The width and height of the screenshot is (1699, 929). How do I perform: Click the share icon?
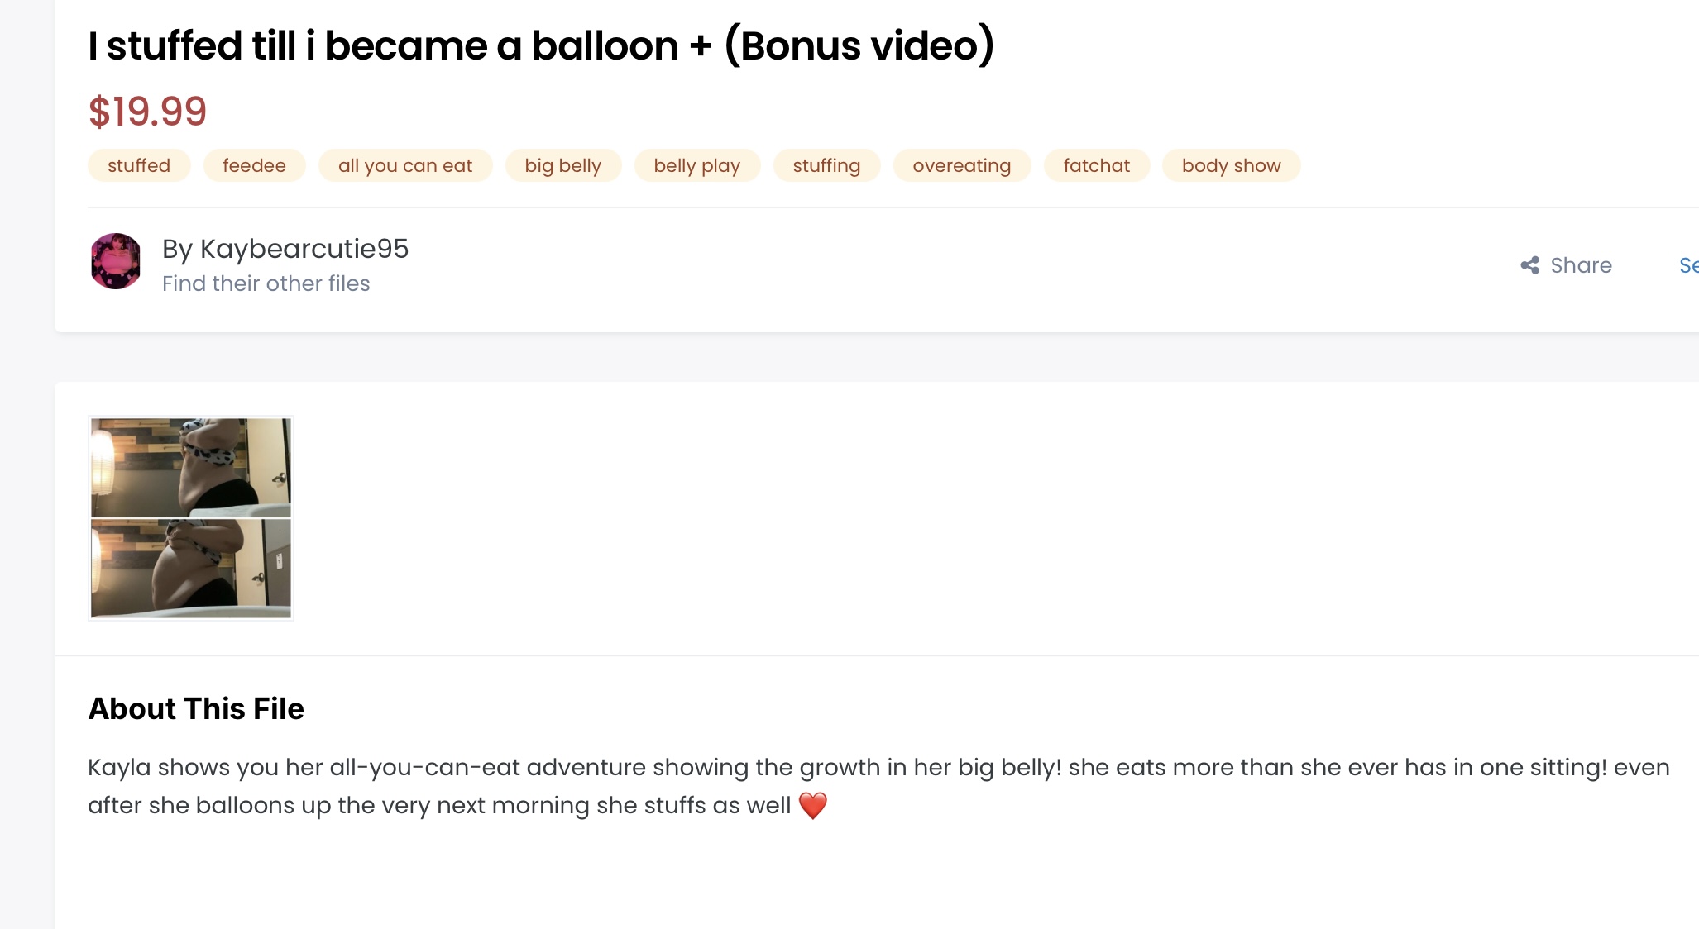coord(1529,265)
